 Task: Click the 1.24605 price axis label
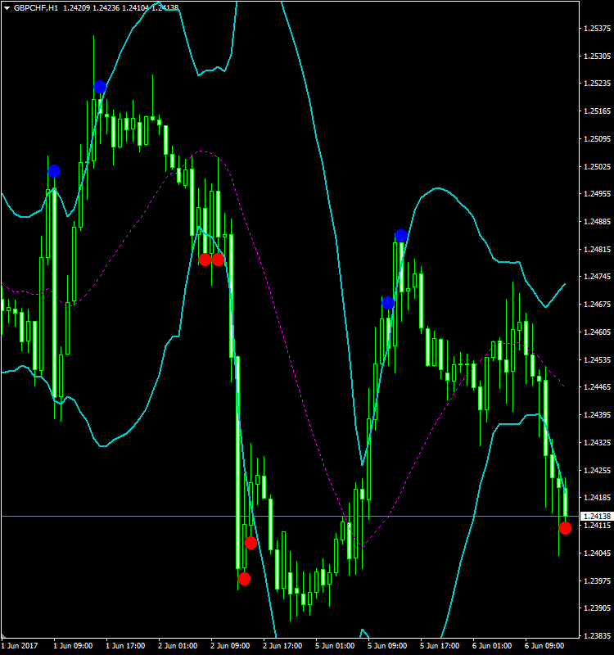point(597,332)
